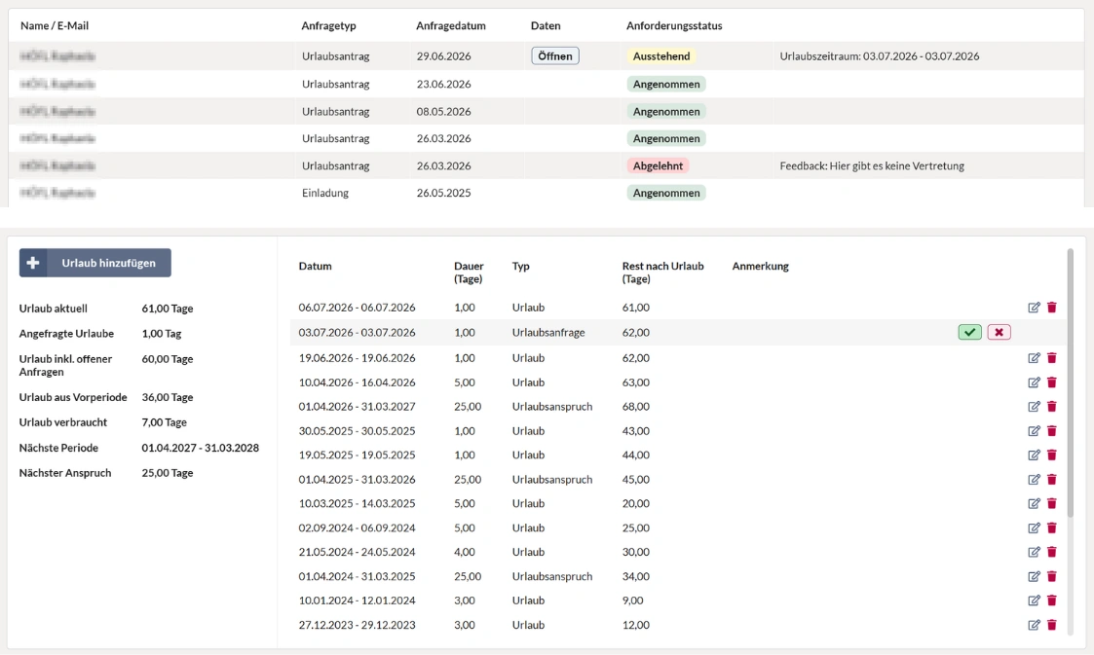The width and height of the screenshot is (1094, 655).
Task: Select the Angefragte Urlaube 1,00 Tag value
Action: click(161, 334)
